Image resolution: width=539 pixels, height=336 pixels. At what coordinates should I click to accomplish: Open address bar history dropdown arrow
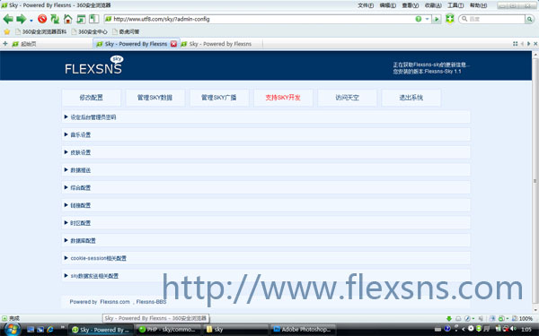(427, 19)
